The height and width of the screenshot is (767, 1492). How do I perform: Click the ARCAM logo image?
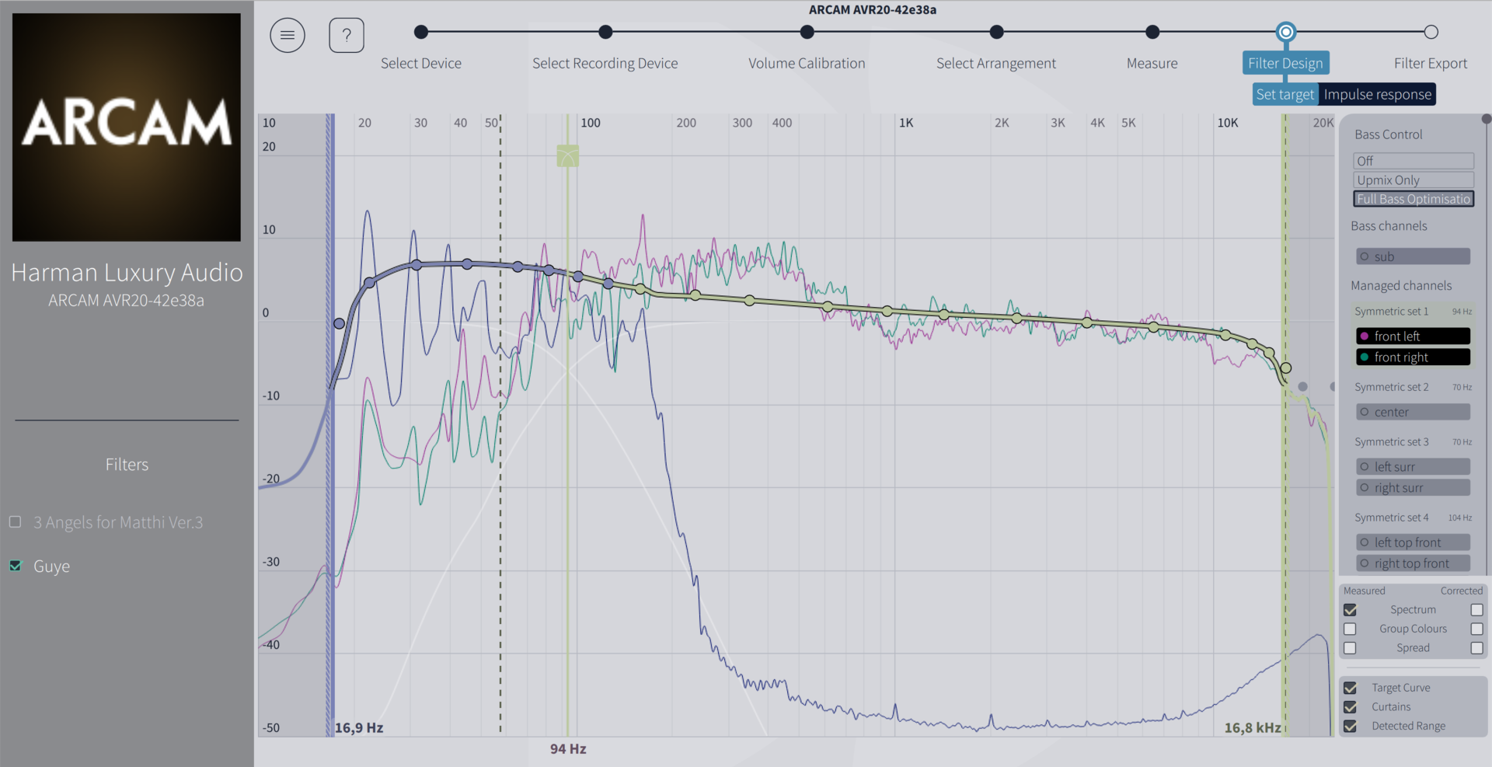127,127
